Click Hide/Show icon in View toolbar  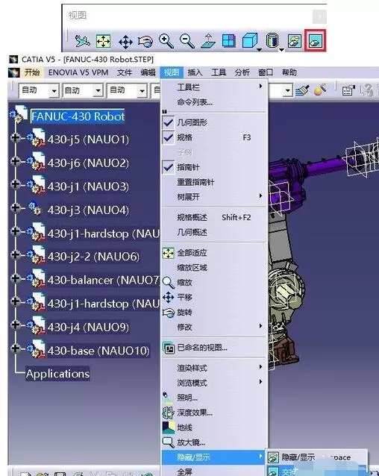[295, 41]
